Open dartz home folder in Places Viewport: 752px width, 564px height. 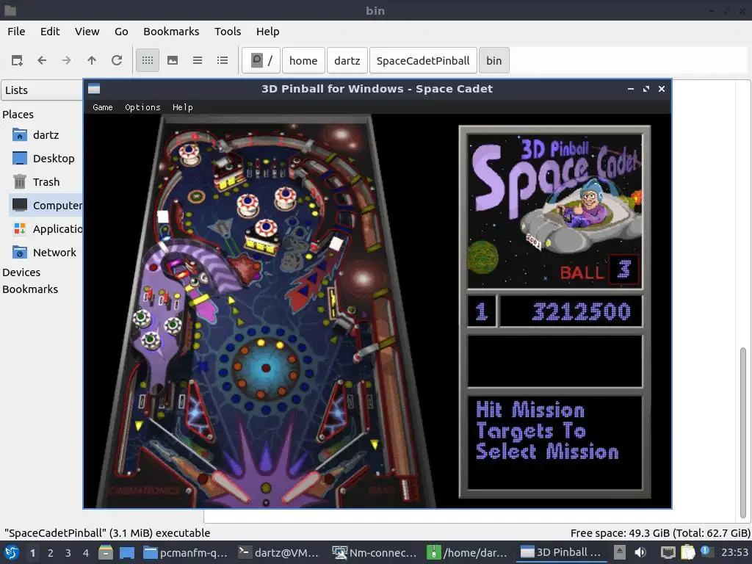46,135
